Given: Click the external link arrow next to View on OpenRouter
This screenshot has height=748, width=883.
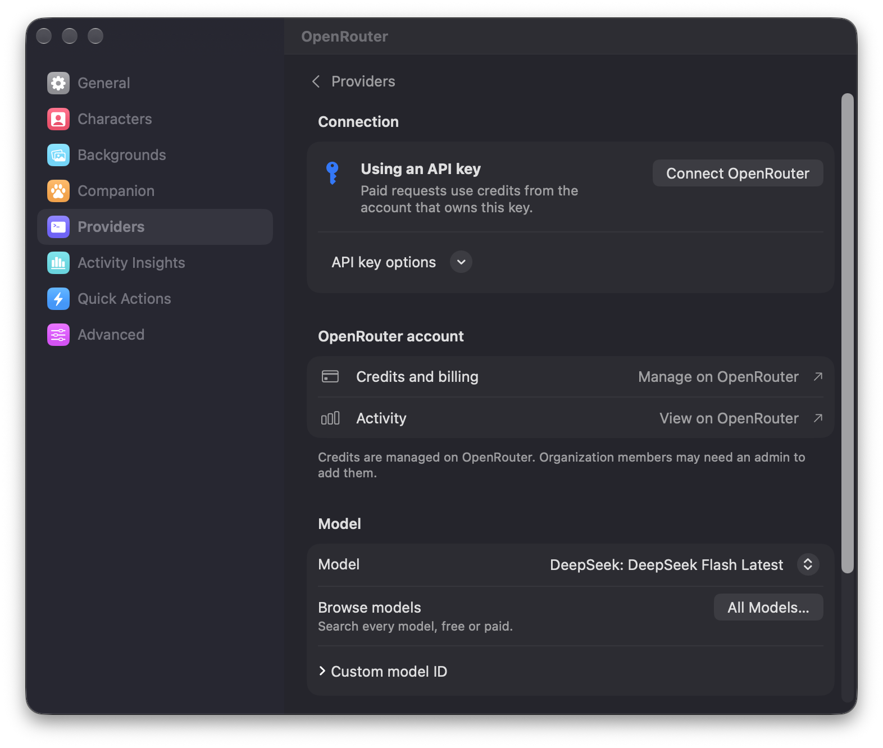Looking at the screenshot, I should click(818, 418).
